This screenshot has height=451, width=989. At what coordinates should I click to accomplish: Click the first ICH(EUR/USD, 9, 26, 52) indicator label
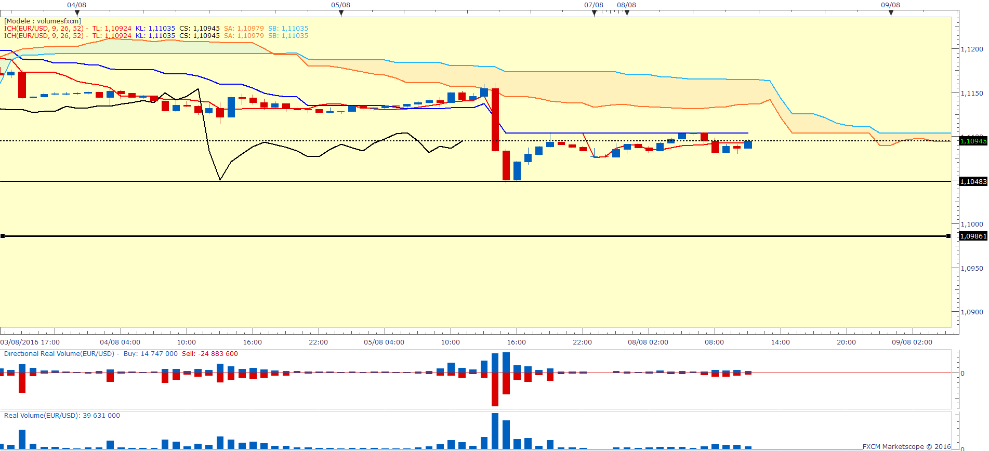point(44,29)
